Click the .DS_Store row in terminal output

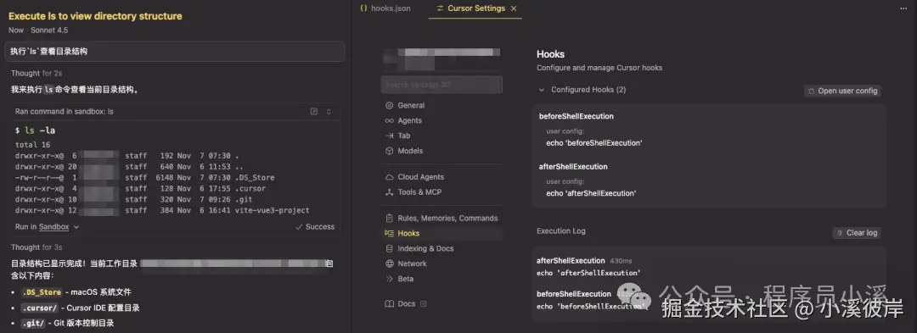click(x=145, y=178)
